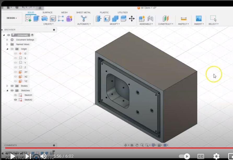Open the CONSTRUCT dropdown menu
233x160 pixels.
(x=166, y=24)
